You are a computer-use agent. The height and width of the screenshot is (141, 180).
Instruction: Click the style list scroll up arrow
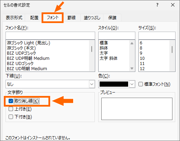point(132,43)
